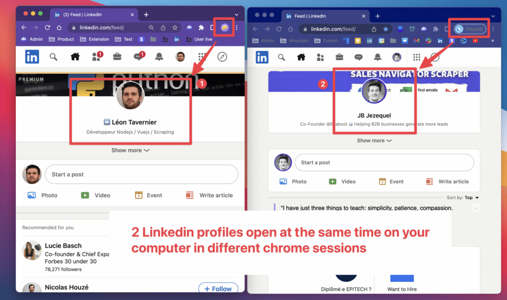
Task: Click home button in left Chrome toolbar
Action: [59, 28]
